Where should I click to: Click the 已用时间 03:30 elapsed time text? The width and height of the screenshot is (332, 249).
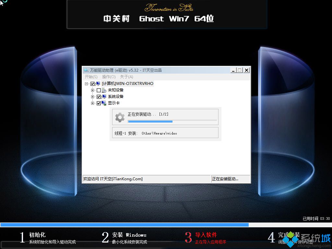(x=316, y=219)
